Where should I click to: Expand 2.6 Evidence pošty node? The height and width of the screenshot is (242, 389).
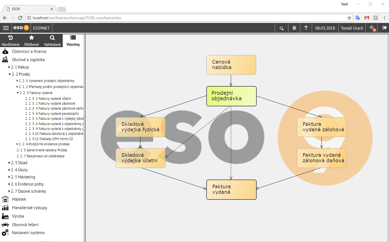[9, 184]
